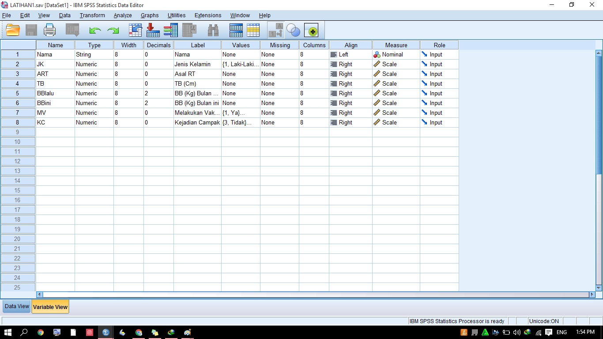Click decimals value "2" in the BBlalu row
This screenshot has height=339, width=603.
tap(159, 94)
